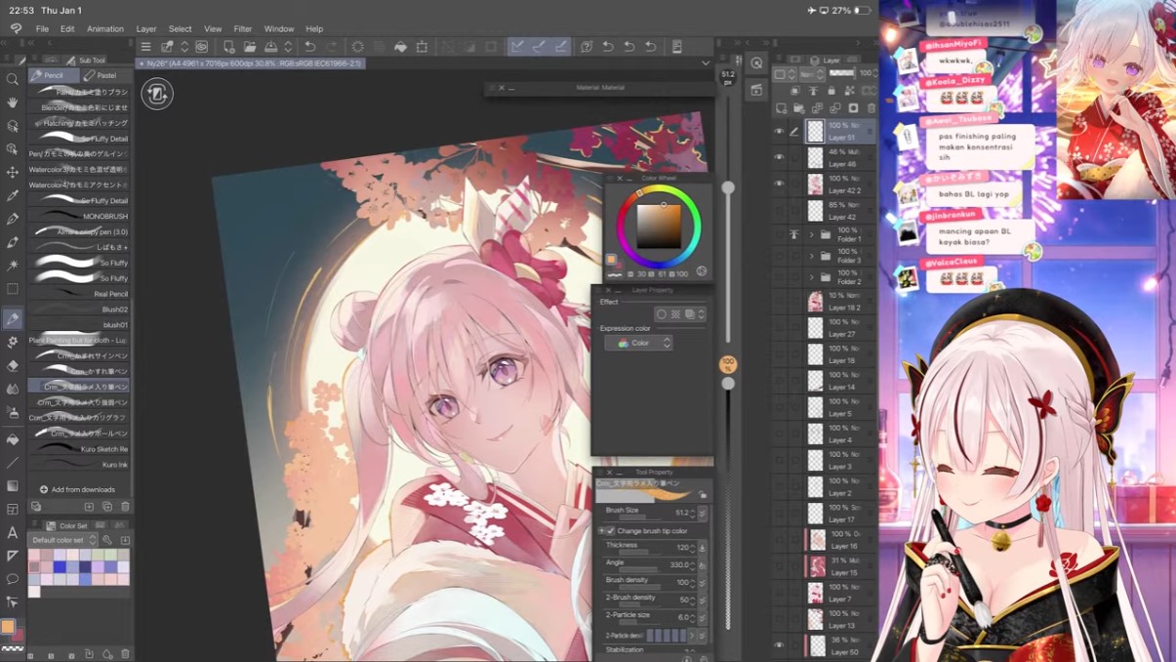Hide Layer 51 with its eye icon

(779, 132)
